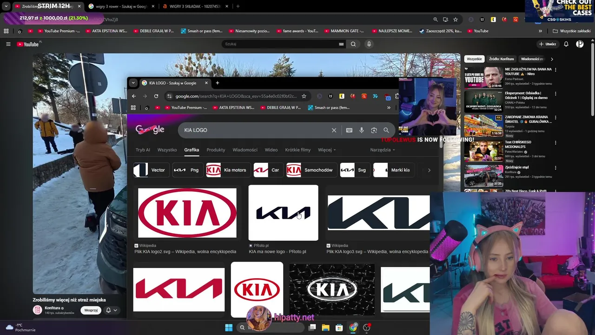Open new tab in Google window
This screenshot has height=335, width=595.
point(217,83)
